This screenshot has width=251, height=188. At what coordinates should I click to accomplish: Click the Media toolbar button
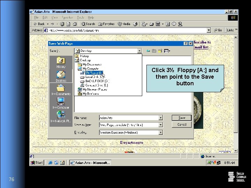(124, 24)
